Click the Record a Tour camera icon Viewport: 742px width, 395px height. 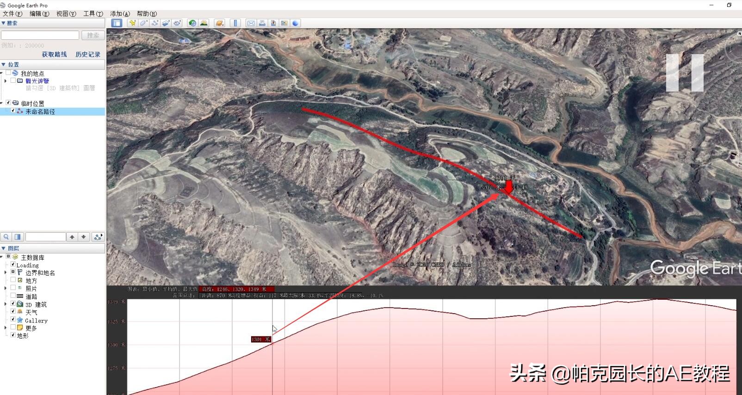tap(177, 23)
